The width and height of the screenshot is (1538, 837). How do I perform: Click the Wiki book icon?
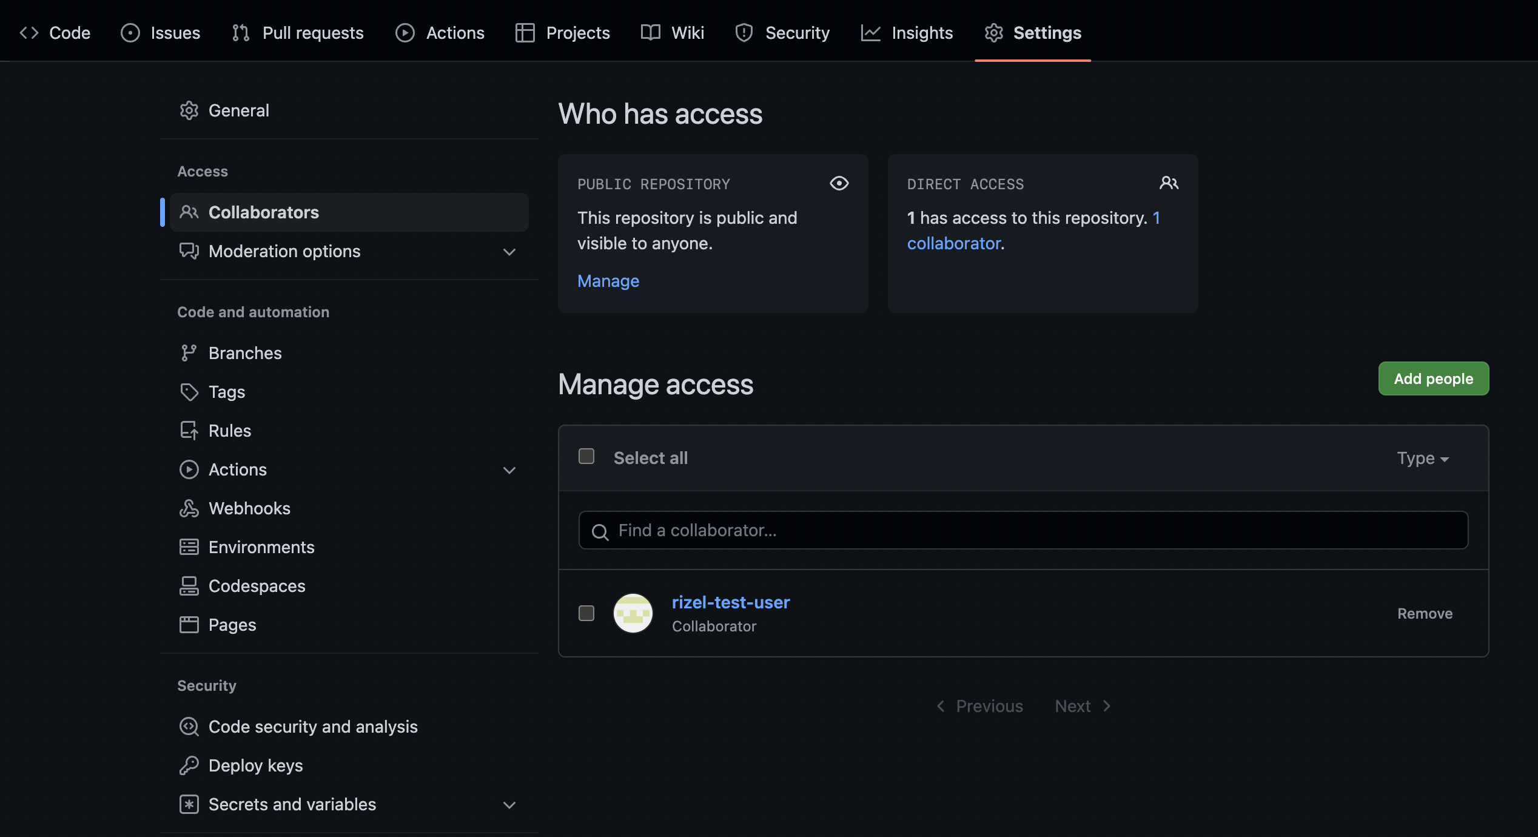coord(651,33)
